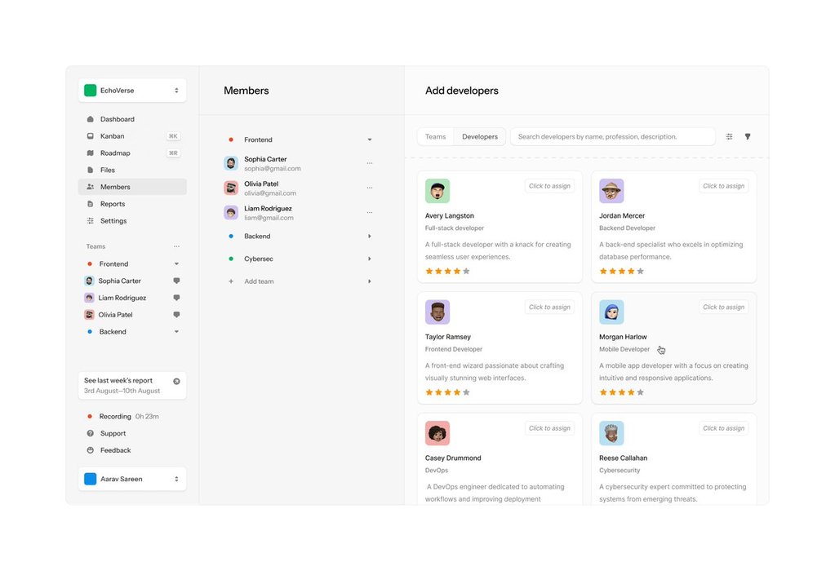This screenshot has height=571, width=835.
Task: Click to assign Jordan Mercer
Action: 724,186
